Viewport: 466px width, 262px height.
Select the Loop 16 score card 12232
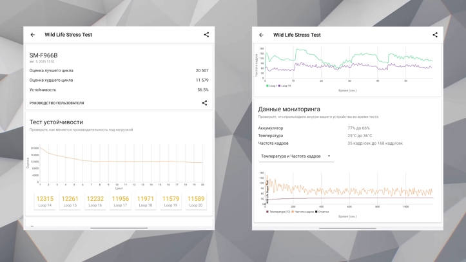[95, 201]
